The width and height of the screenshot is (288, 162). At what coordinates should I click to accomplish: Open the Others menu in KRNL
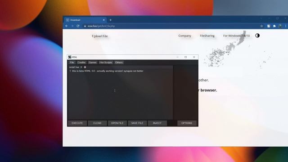(119, 63)
